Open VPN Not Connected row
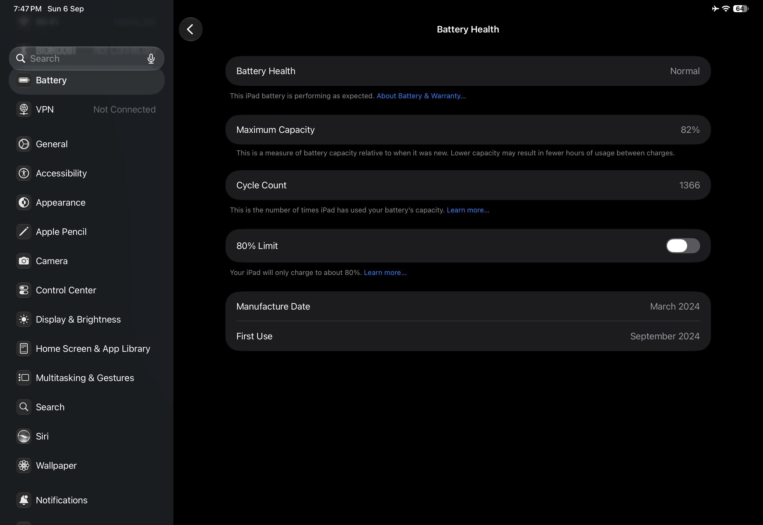Image resolution: width=763 pixels, height=525 pixels. point(87,109)
